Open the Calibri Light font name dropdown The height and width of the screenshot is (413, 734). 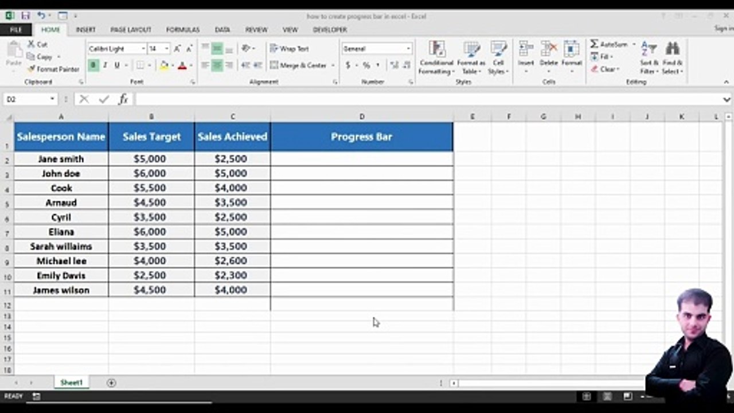[x=143, y=49]
